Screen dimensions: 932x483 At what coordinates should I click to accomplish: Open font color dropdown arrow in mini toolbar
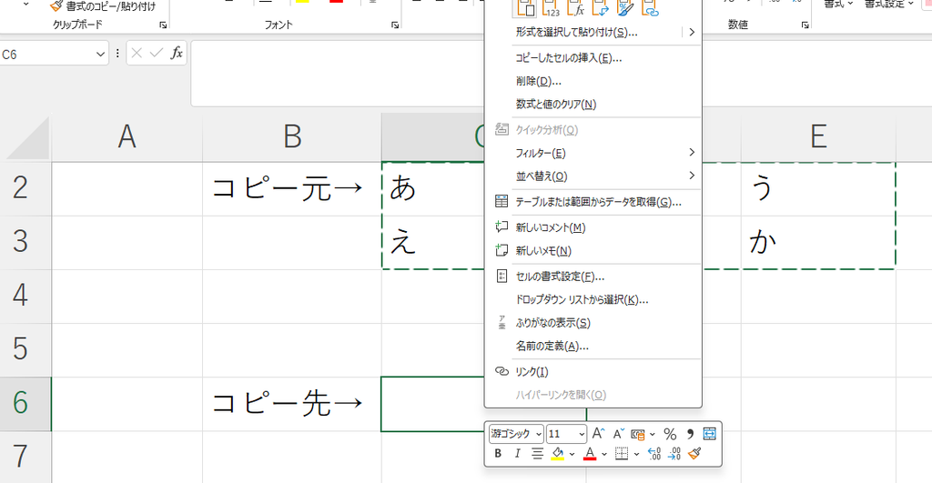[604, 454]
